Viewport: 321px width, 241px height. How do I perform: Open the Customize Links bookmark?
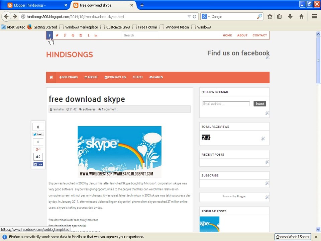tap(115, 27)
